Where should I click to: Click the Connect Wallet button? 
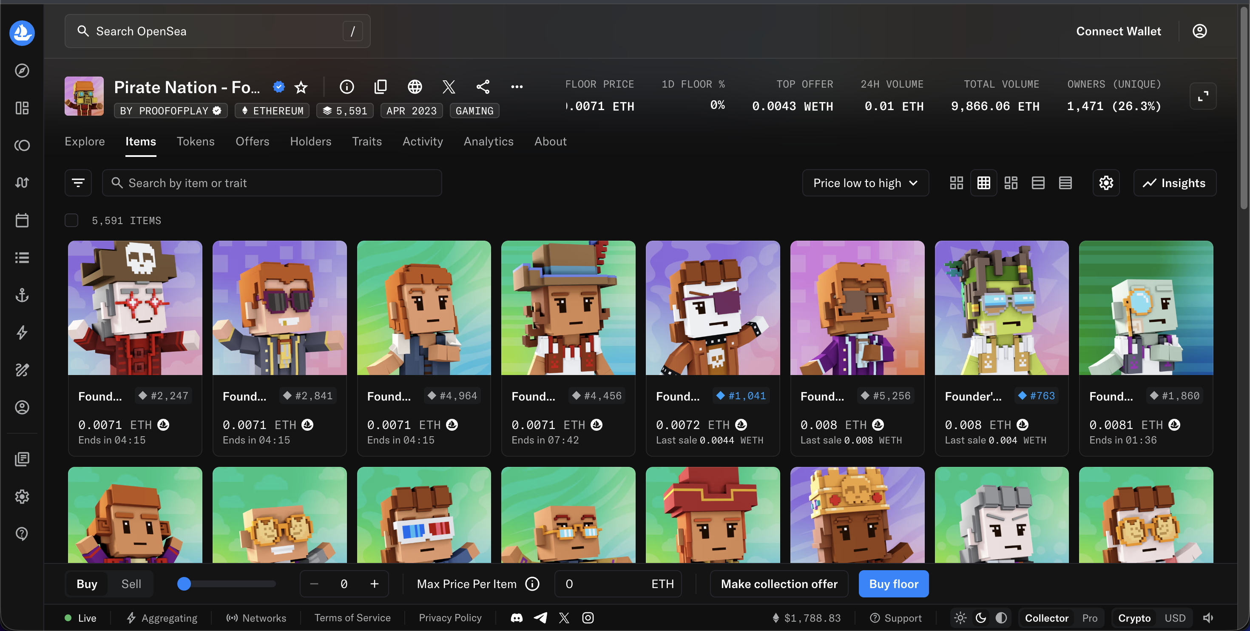[1119, 31]
